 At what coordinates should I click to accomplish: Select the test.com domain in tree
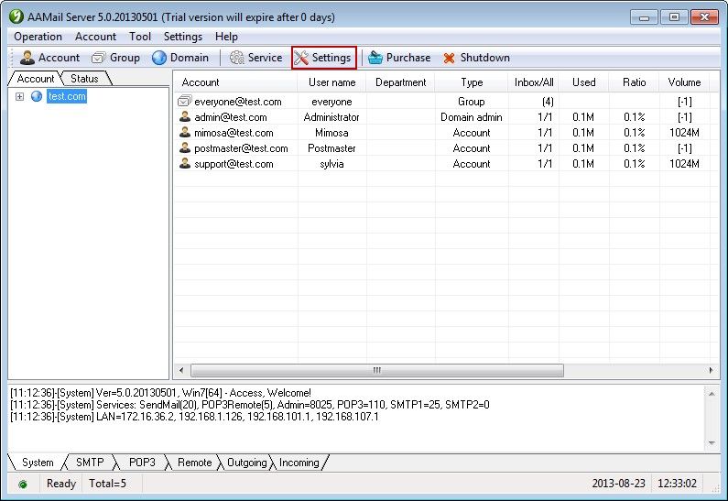[x=67, y=96]
